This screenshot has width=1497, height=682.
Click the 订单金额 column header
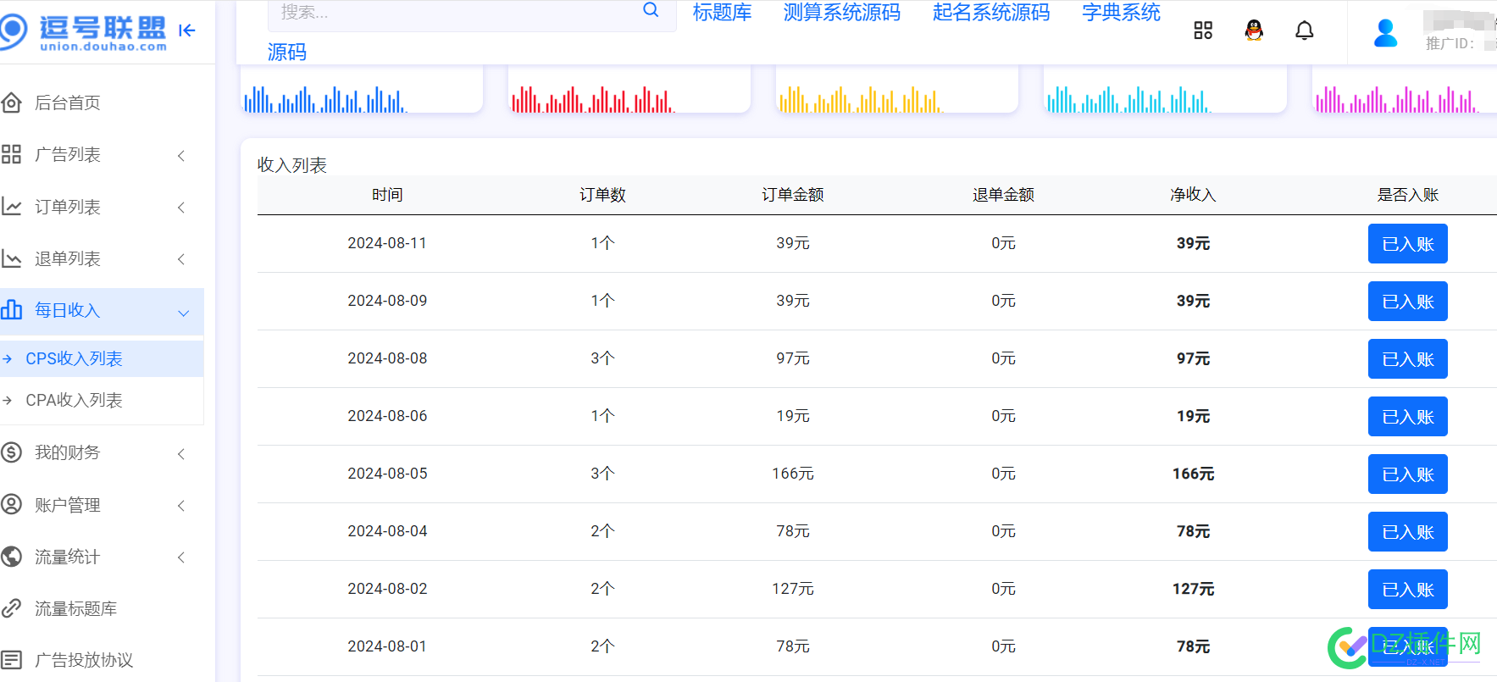click(793, 195)
